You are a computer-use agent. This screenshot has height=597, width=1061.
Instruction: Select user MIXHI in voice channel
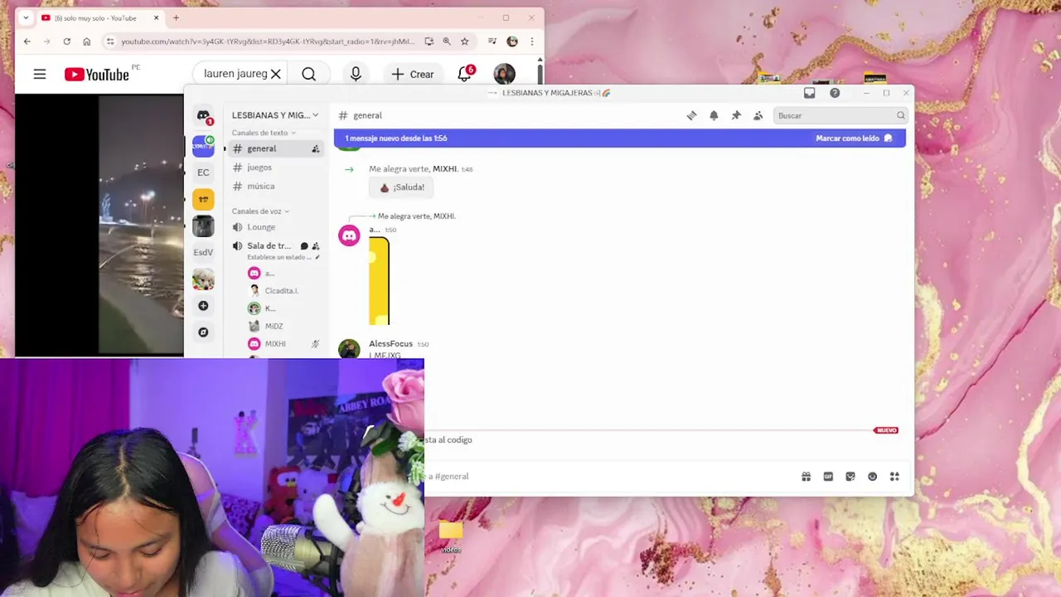[x=275, y=344]
